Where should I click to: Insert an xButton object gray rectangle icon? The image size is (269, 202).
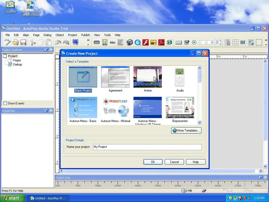(x=179, y=42)
